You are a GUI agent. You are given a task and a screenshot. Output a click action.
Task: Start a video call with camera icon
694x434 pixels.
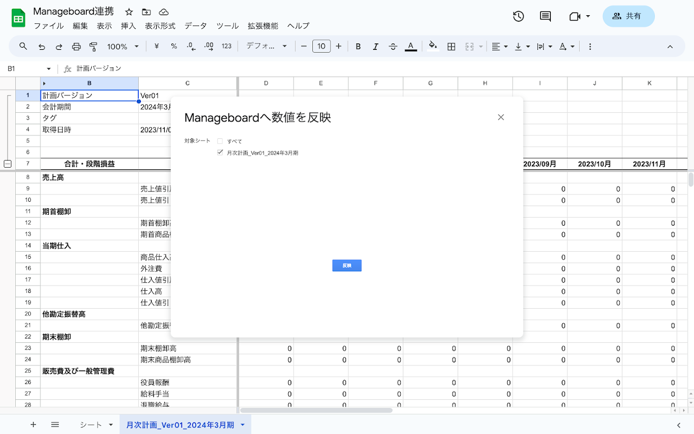(575, 16)
